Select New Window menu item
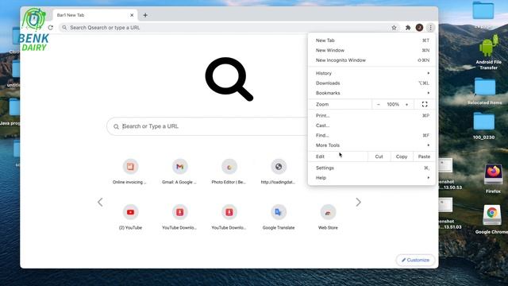Screen dimensions: 508x286 tap(371, 50)
